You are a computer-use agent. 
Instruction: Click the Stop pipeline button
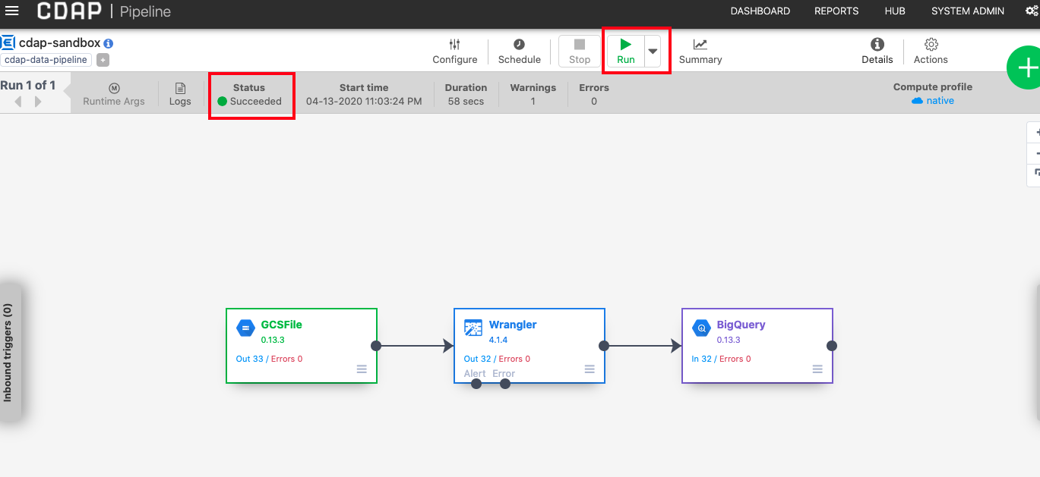[x=580, y=52]
